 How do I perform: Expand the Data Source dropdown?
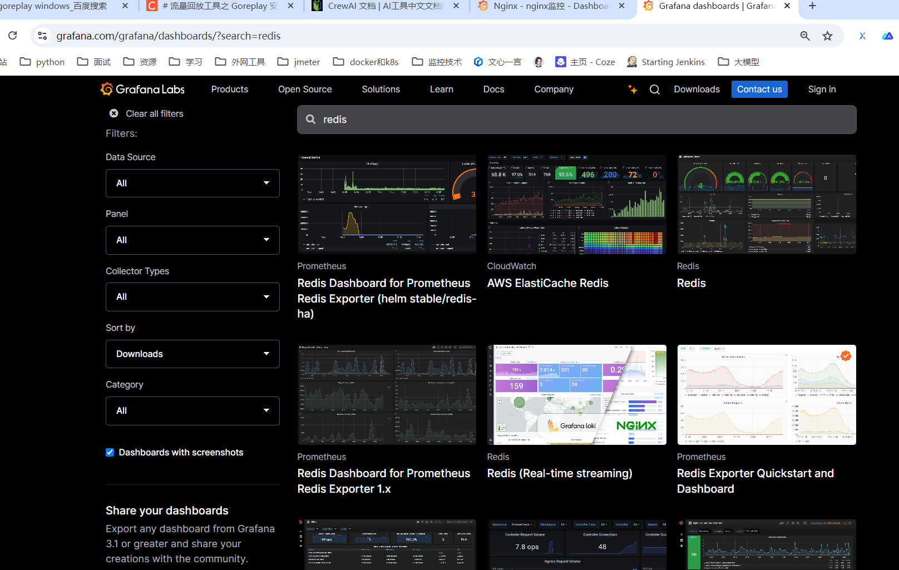click(192, 183)
